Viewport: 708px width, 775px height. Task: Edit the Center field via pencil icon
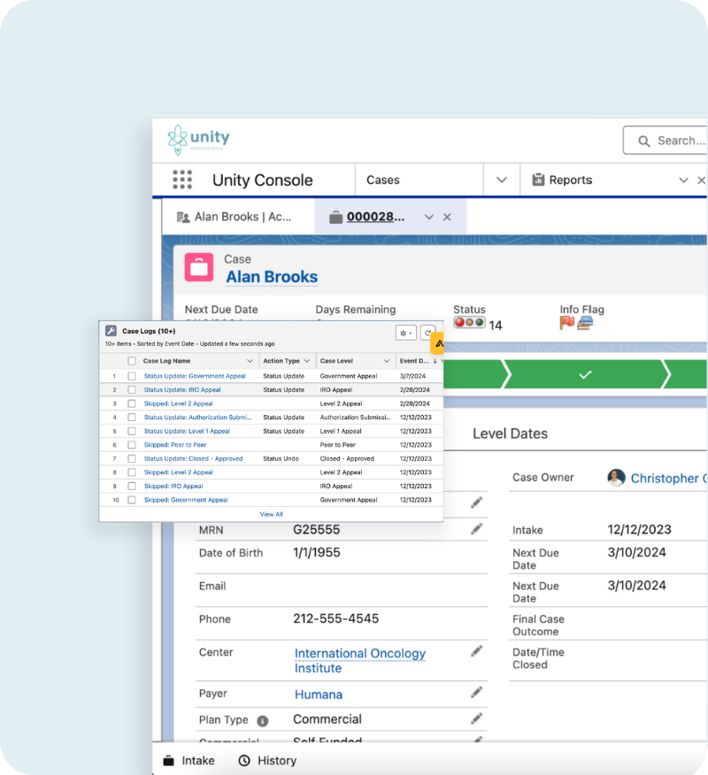pos(477,651)
